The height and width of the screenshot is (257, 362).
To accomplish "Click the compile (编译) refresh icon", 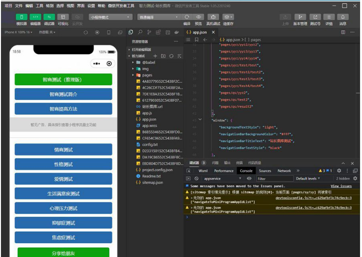I will click(x=187, y=17).
